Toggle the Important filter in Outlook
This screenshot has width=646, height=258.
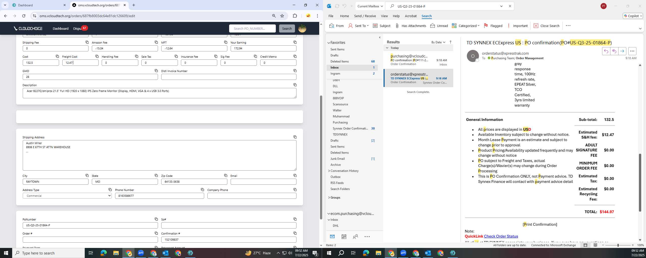tap(517, 26)
